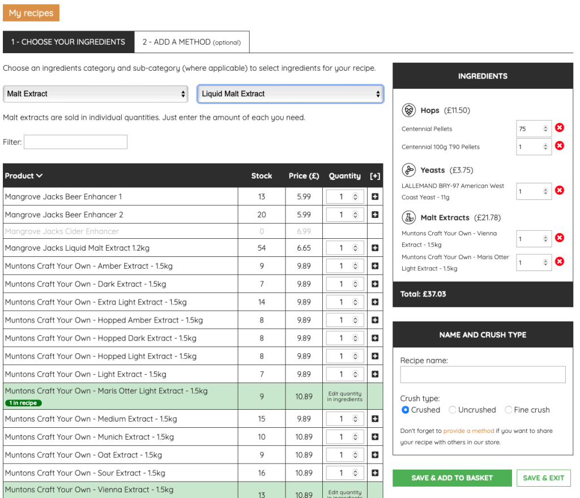Adjust Centennial Pellets quantity stepper
The width and height of the screenshot is (580, 498).
pyautogui.click(x=545, y=128)
